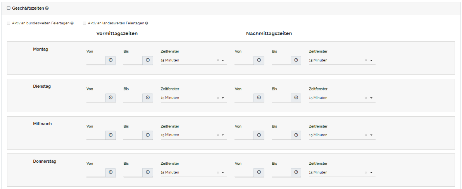462x189 pixels.
Task: Show help for landesweiten Feiertagen option
Action: click(147, 23)
